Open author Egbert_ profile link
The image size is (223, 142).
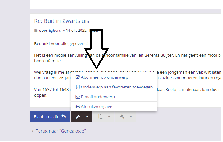pyautogui.click(x=55, y=31)
